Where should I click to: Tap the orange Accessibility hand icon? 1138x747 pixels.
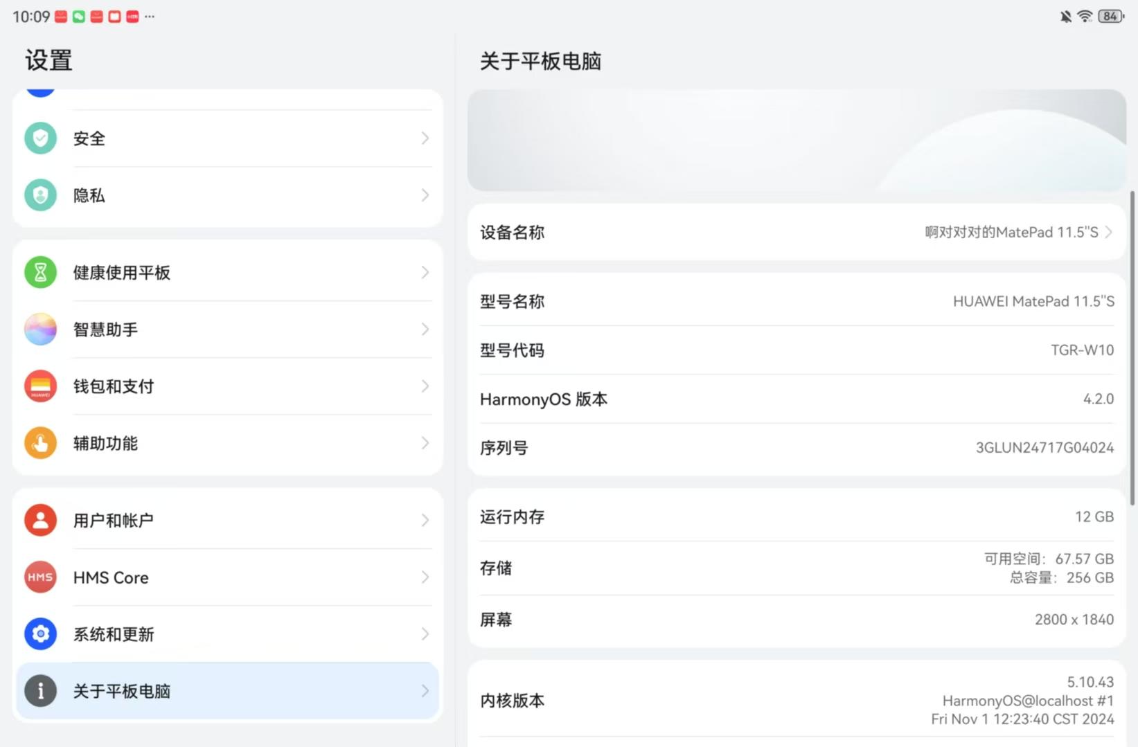(40, 443)
